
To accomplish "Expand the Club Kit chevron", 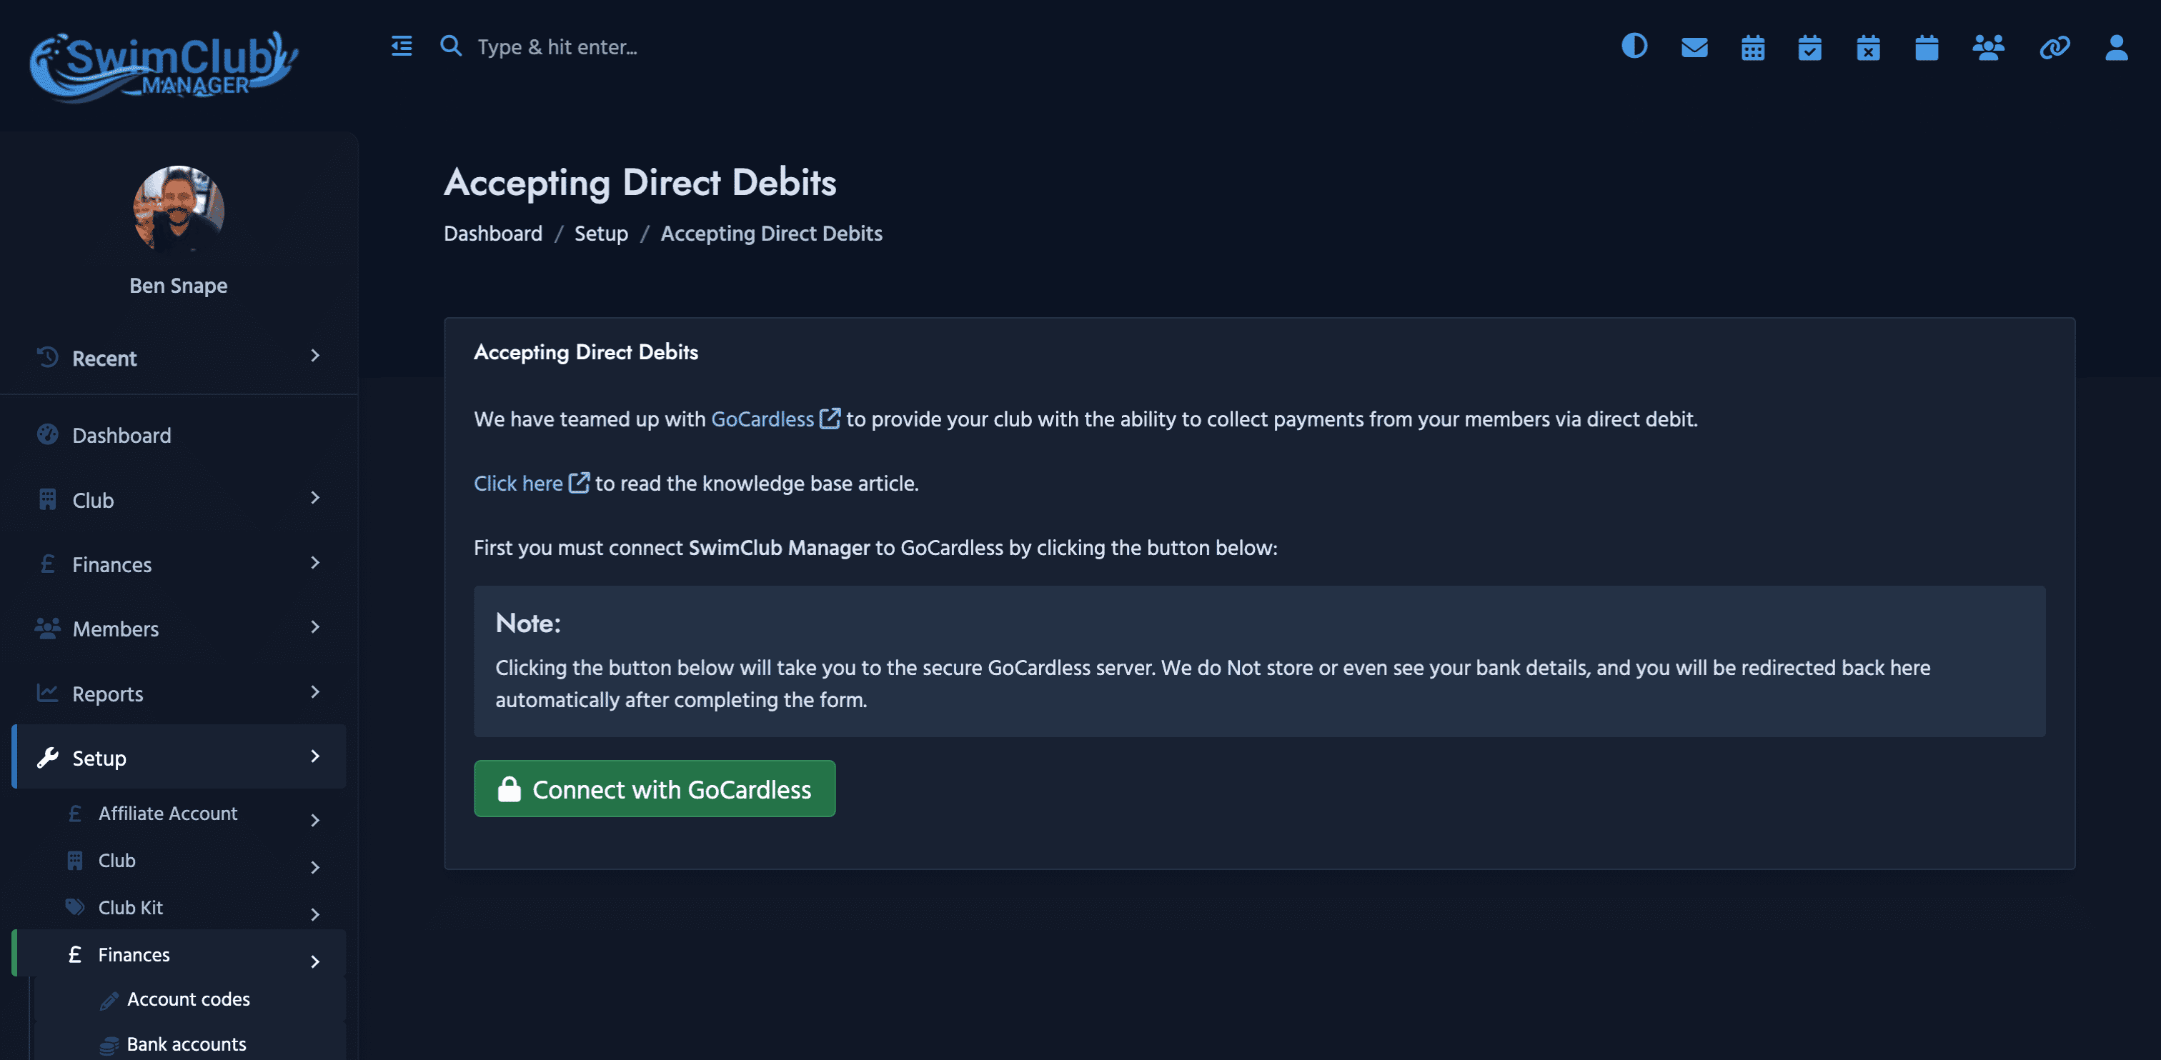I will coord(315,914).
